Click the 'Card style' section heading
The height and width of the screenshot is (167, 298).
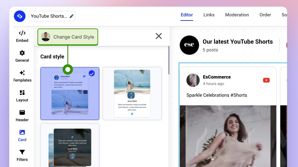(52, 57)
